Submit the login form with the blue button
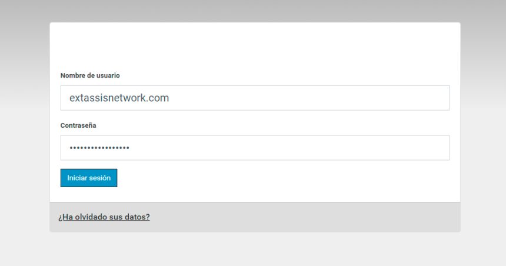The width and height of the screenshot is (506, 266). [x=89, y=178]
